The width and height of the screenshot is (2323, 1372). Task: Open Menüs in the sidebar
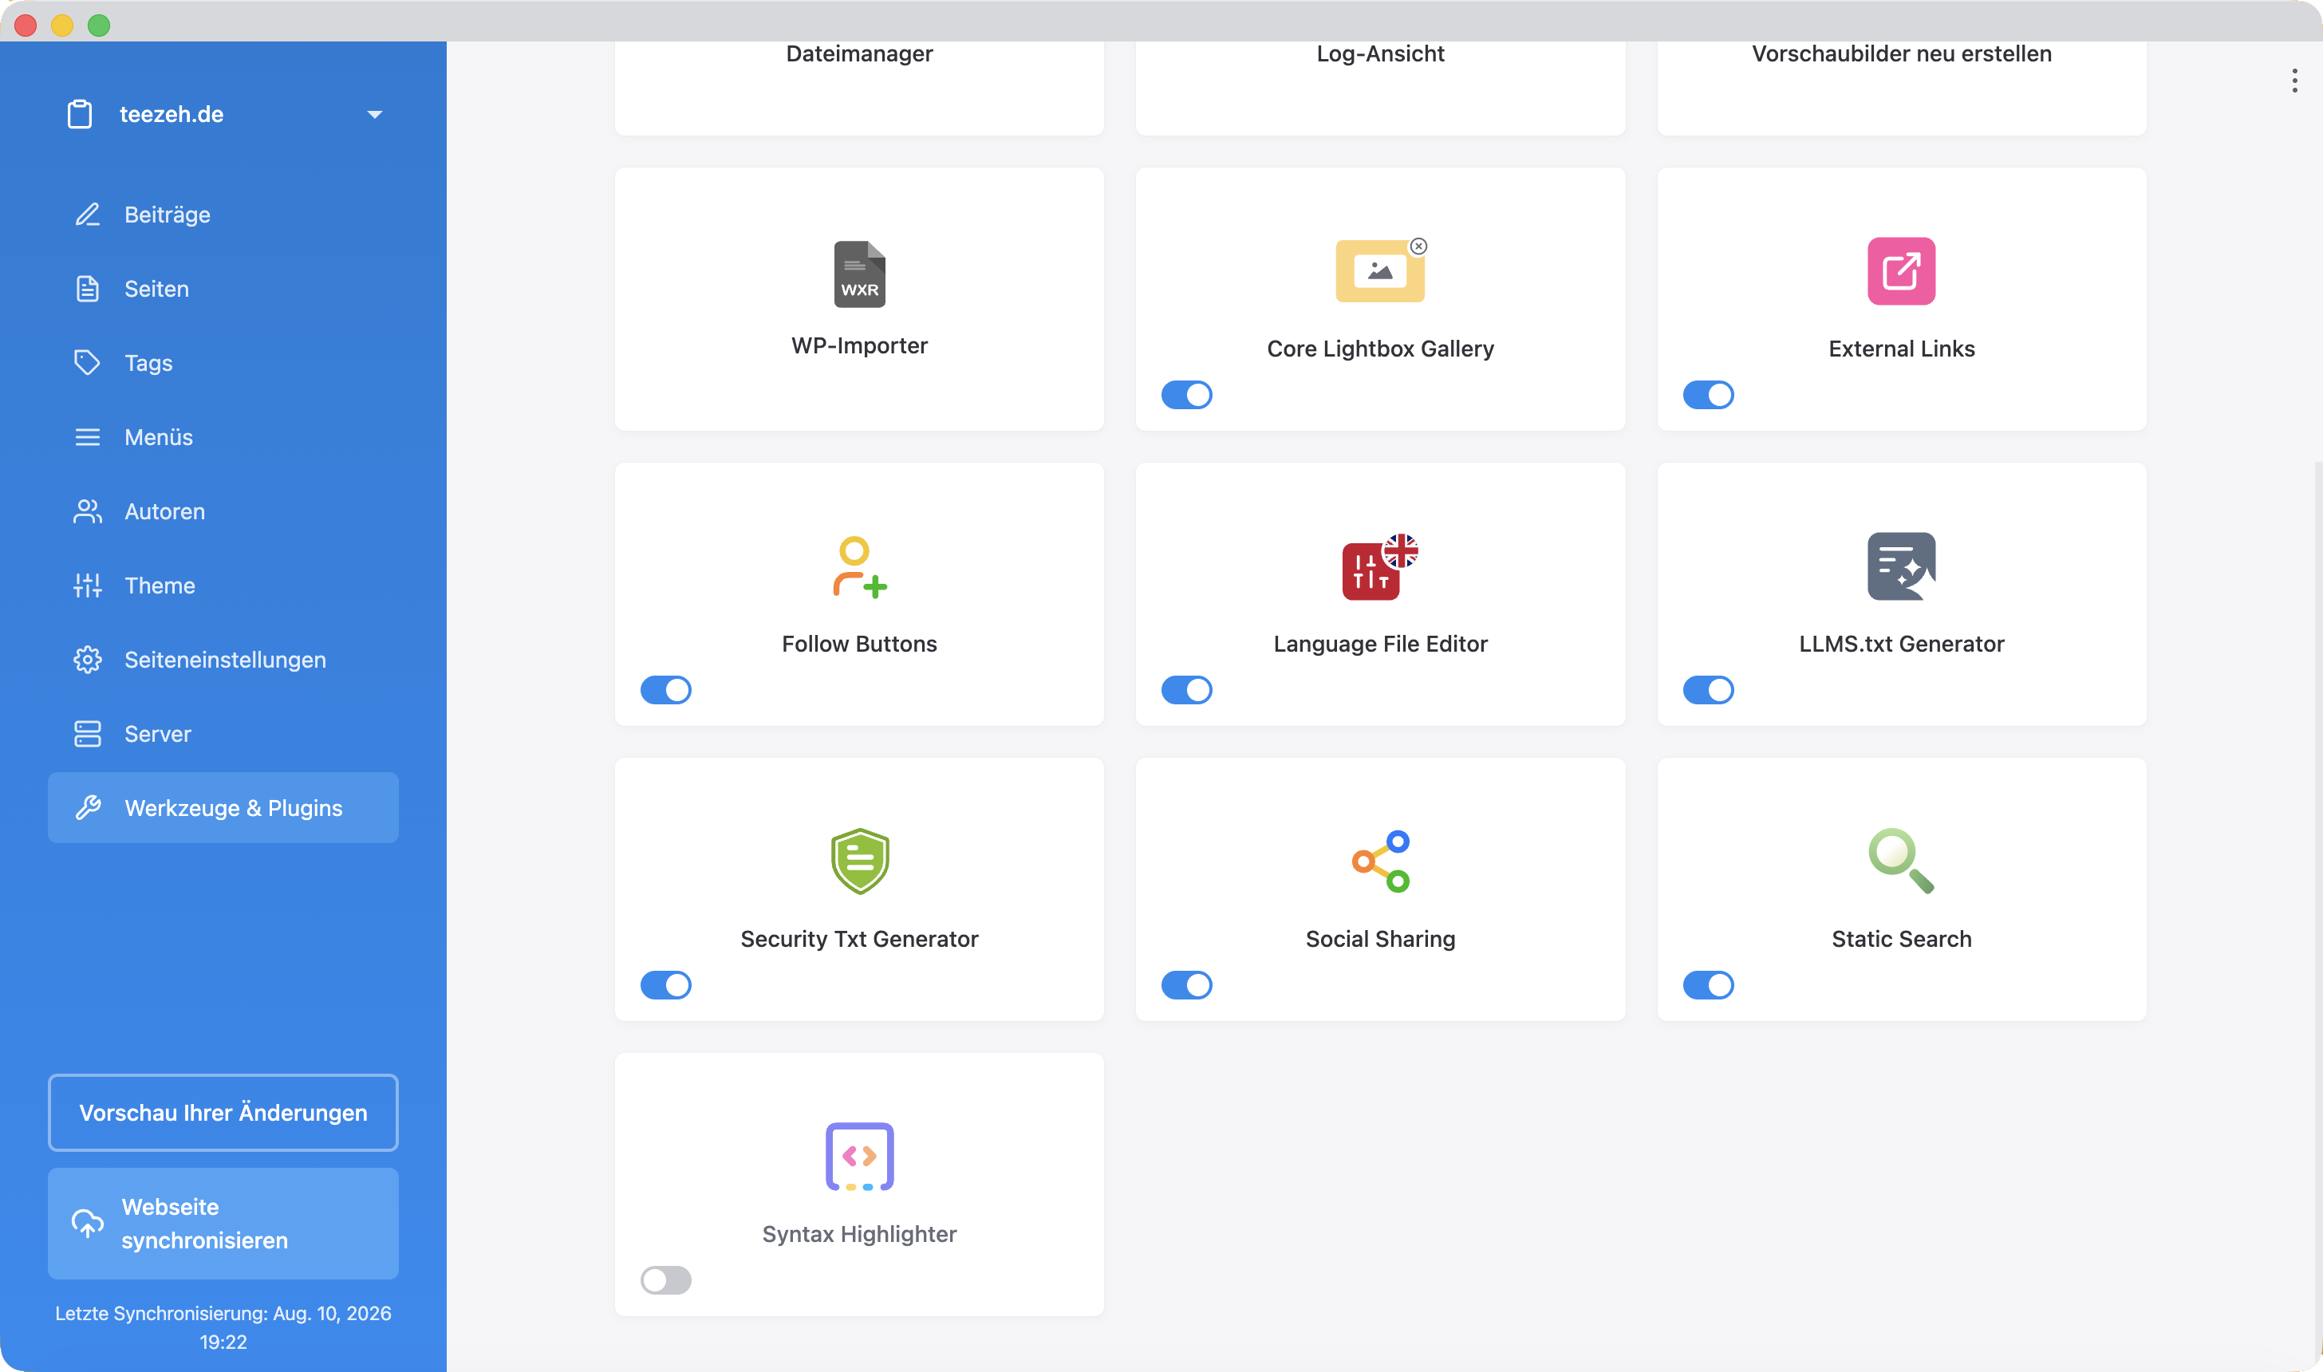pos(223,436)
